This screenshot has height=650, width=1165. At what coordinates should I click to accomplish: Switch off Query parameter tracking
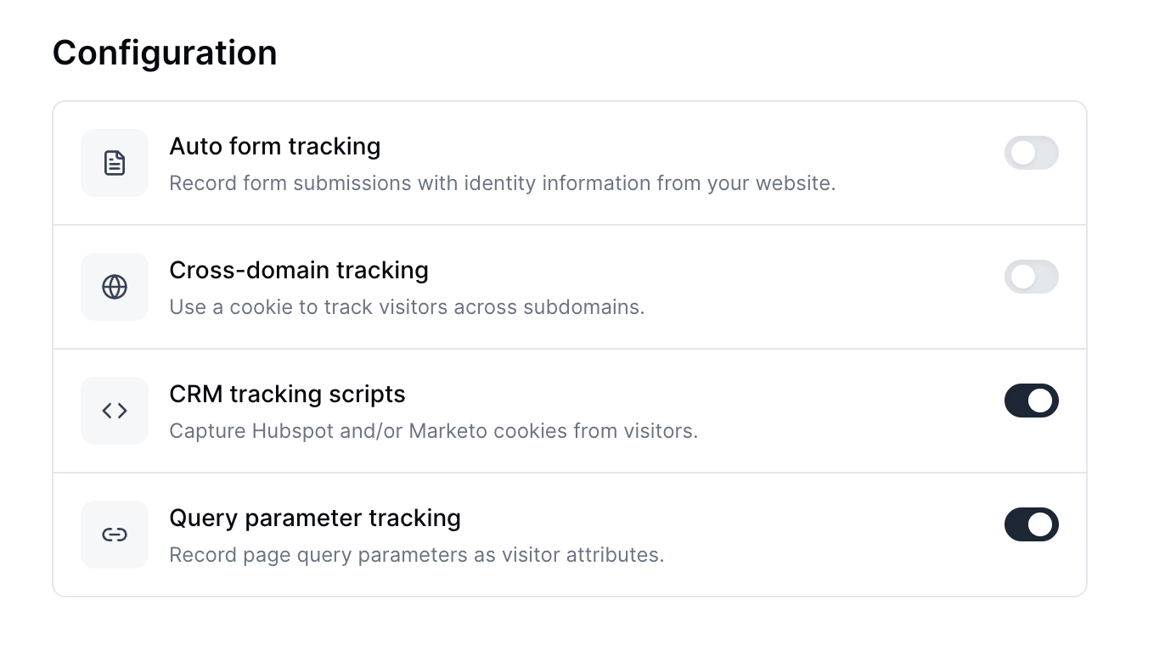[x=1031, y=525]
